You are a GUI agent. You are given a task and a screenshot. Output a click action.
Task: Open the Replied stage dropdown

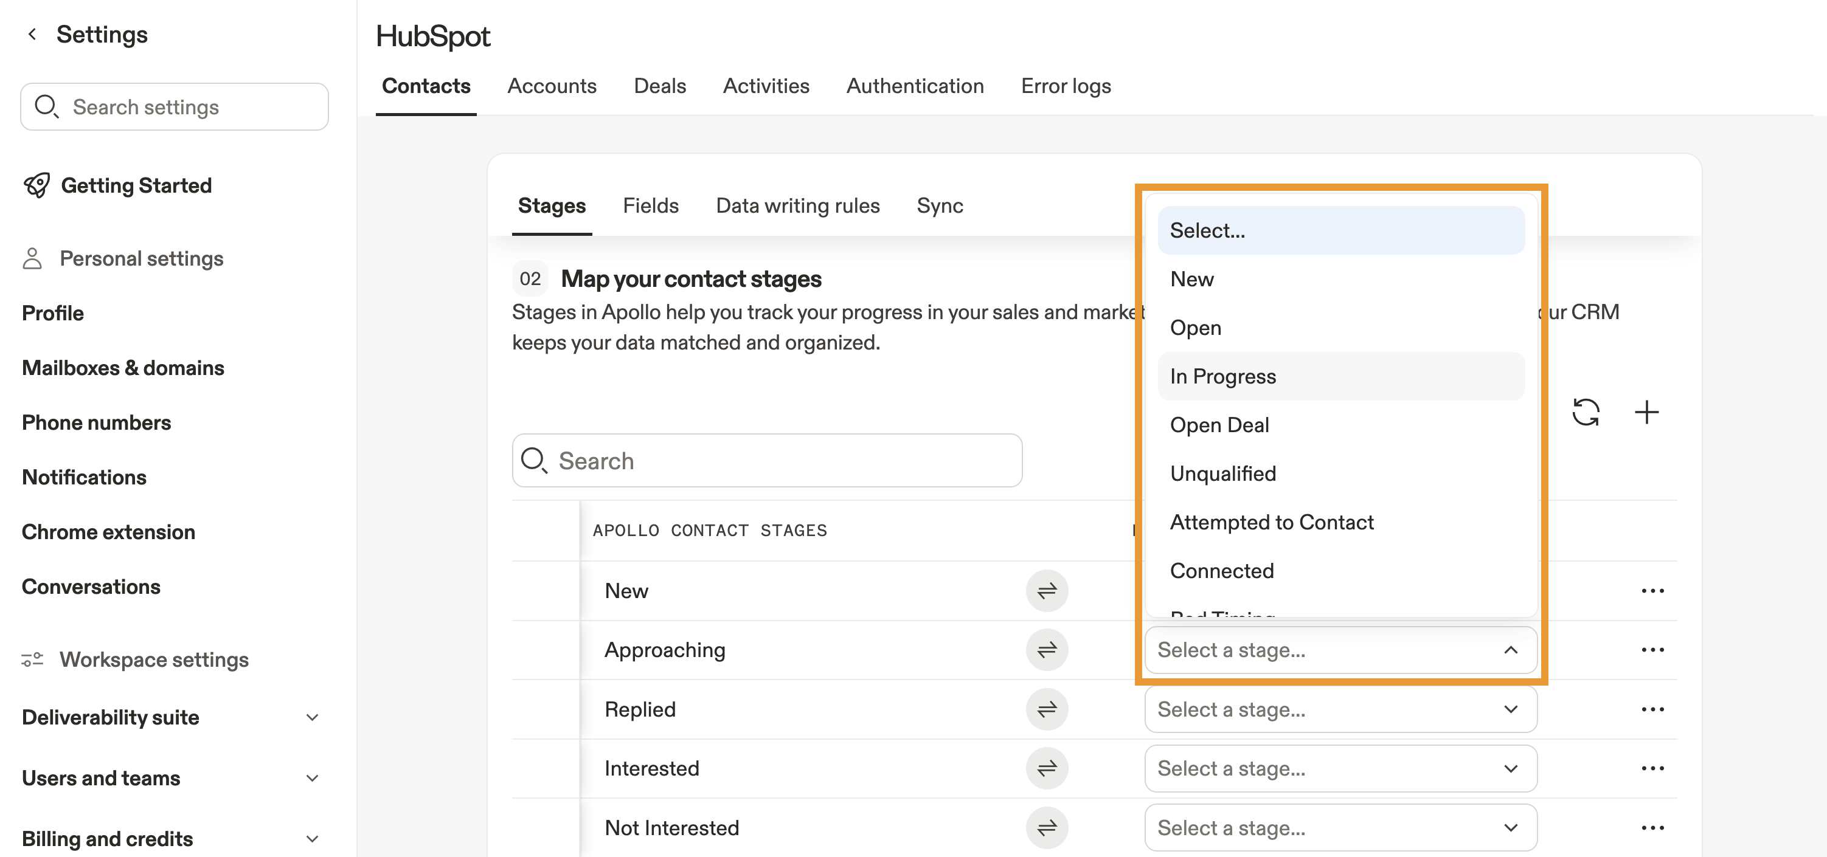click(1340, 709)
